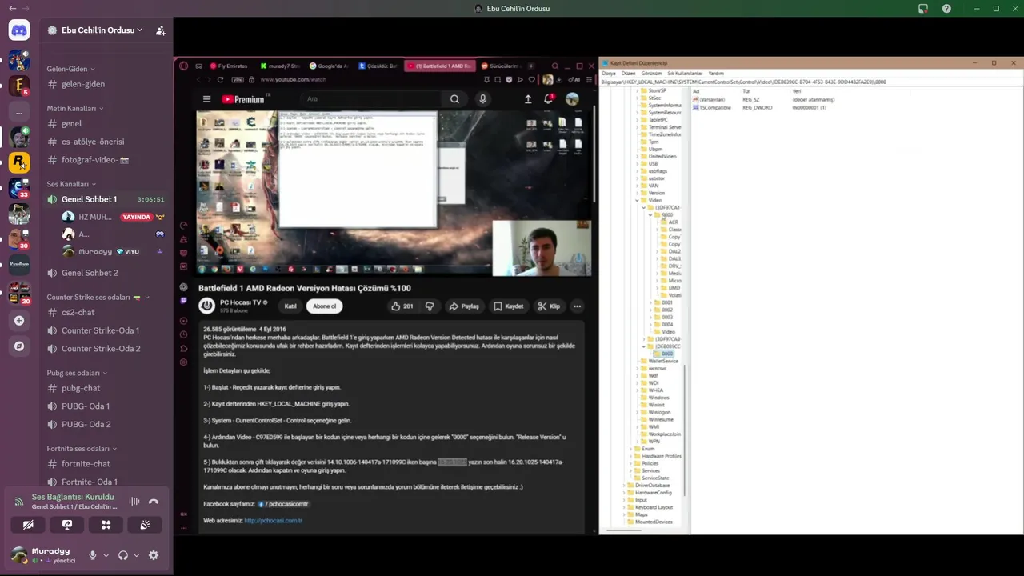Reload the YouTube page
The image size is (1024, 576).
220,80
